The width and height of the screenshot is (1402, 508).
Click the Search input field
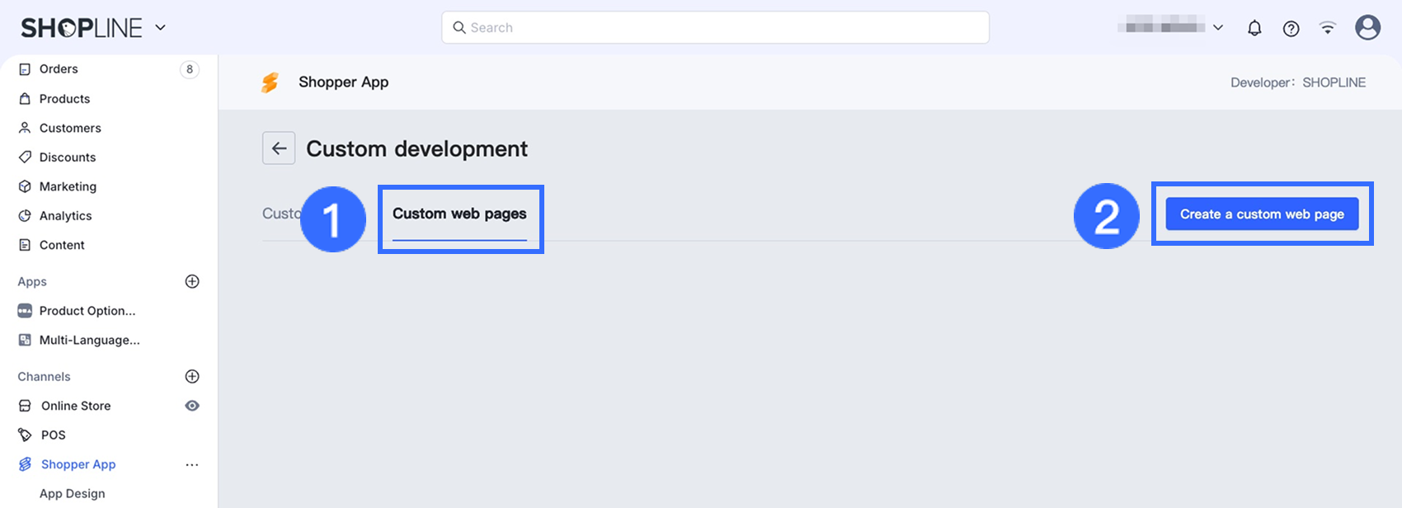click(x=715, y=28)
